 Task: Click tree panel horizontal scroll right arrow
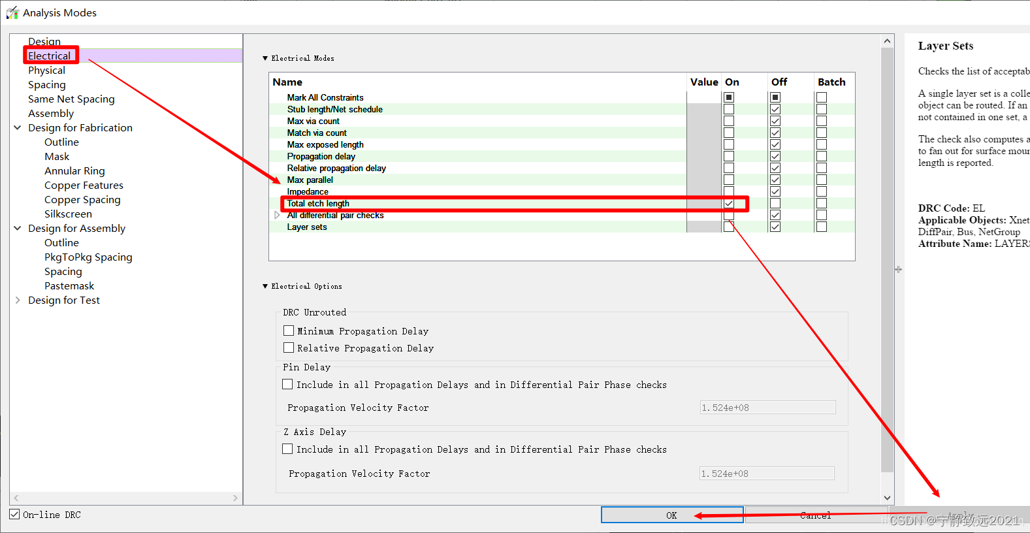tap(235, 498)
